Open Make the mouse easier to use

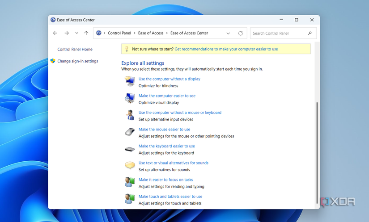point(164,129)
